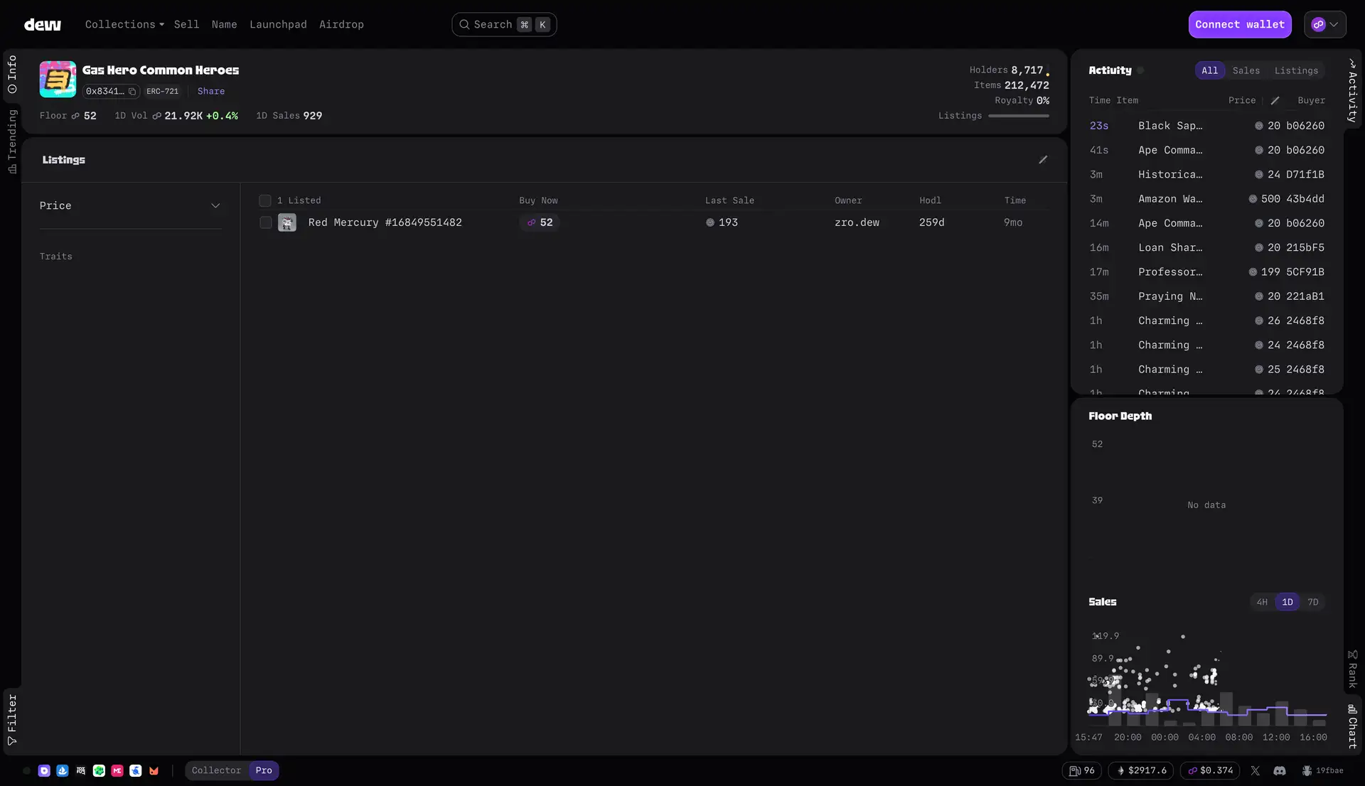This screenshot has height=786, width=1365.
Task: Check the Red Mercury listing checkbox
Action: click(x=265, y=222)
